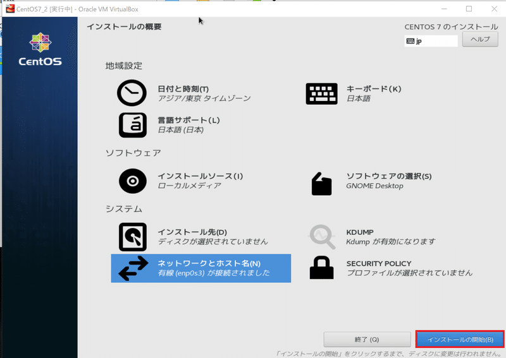This screenshot has width=506, height=358.
Task: Click the keyboard layout icon
Action: click(x=321, y=94)
